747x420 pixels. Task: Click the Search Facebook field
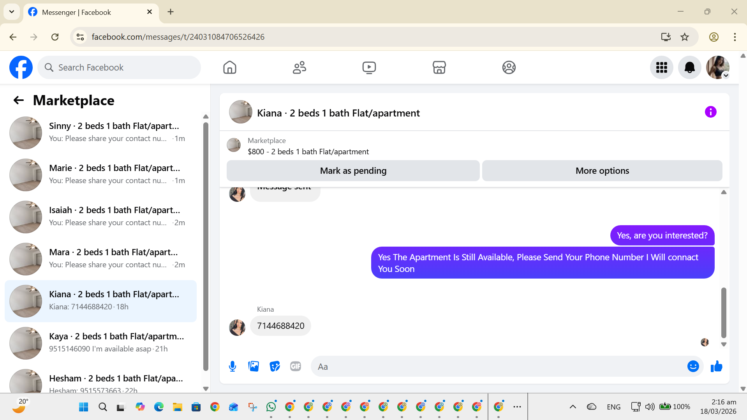pos(119,67)
